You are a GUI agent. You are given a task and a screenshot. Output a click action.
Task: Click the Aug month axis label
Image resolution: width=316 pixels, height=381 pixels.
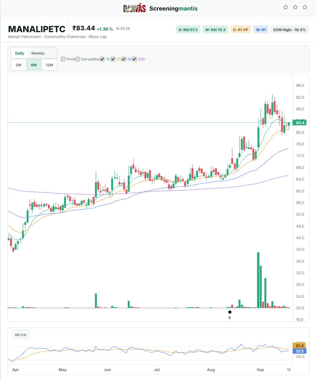[x=211, y=370]
